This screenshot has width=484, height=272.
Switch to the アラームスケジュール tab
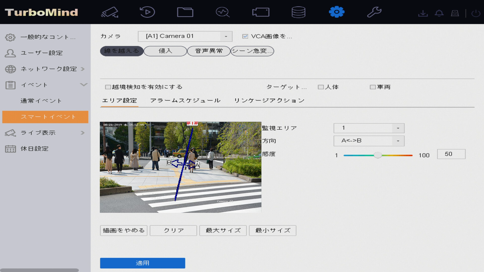(x=185, y=100)
